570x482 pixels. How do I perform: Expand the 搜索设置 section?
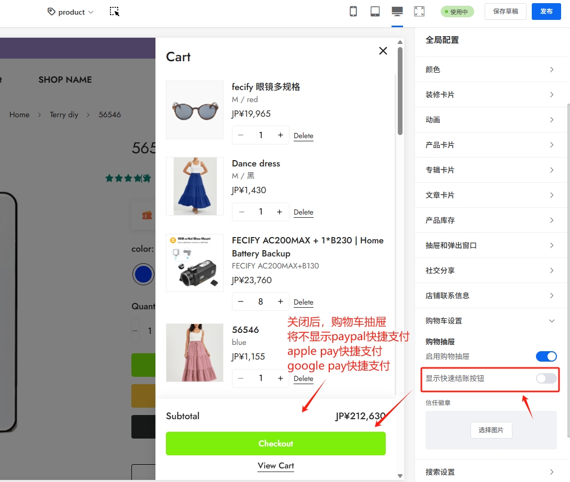[x=490, y=472]
